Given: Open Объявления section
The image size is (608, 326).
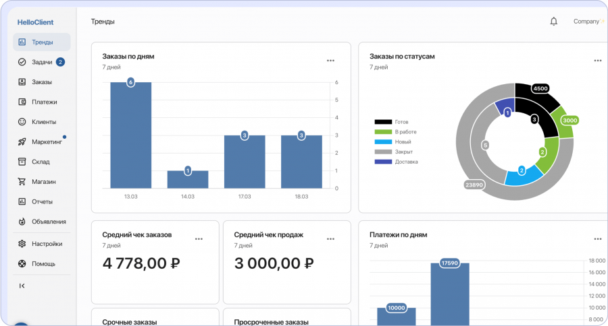Looking at the screenshot, I should (42, 222).
